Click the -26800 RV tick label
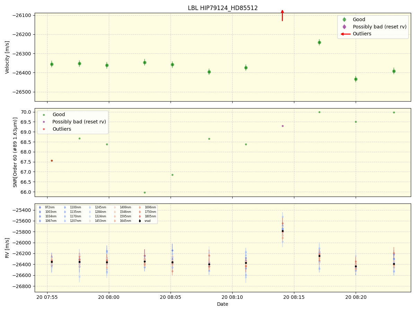This screenshot has height=312, width=416. click(22, 286)
